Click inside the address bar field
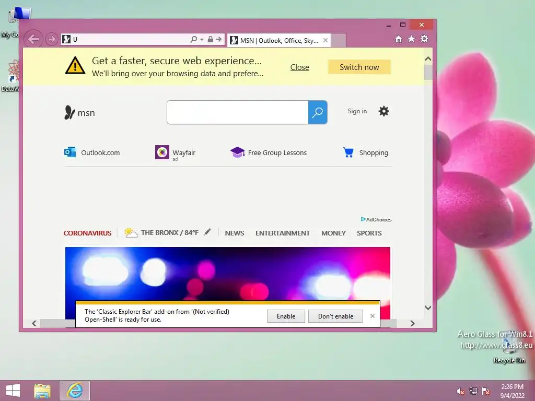The image size is (535, 401). 130,39
